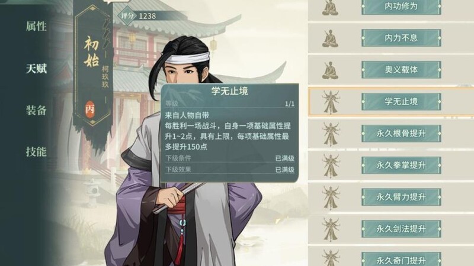The height and width of the screenshot is (266, 474).
Task: Click the meditating figure icon beside 奥义载体
Action: 330,70
